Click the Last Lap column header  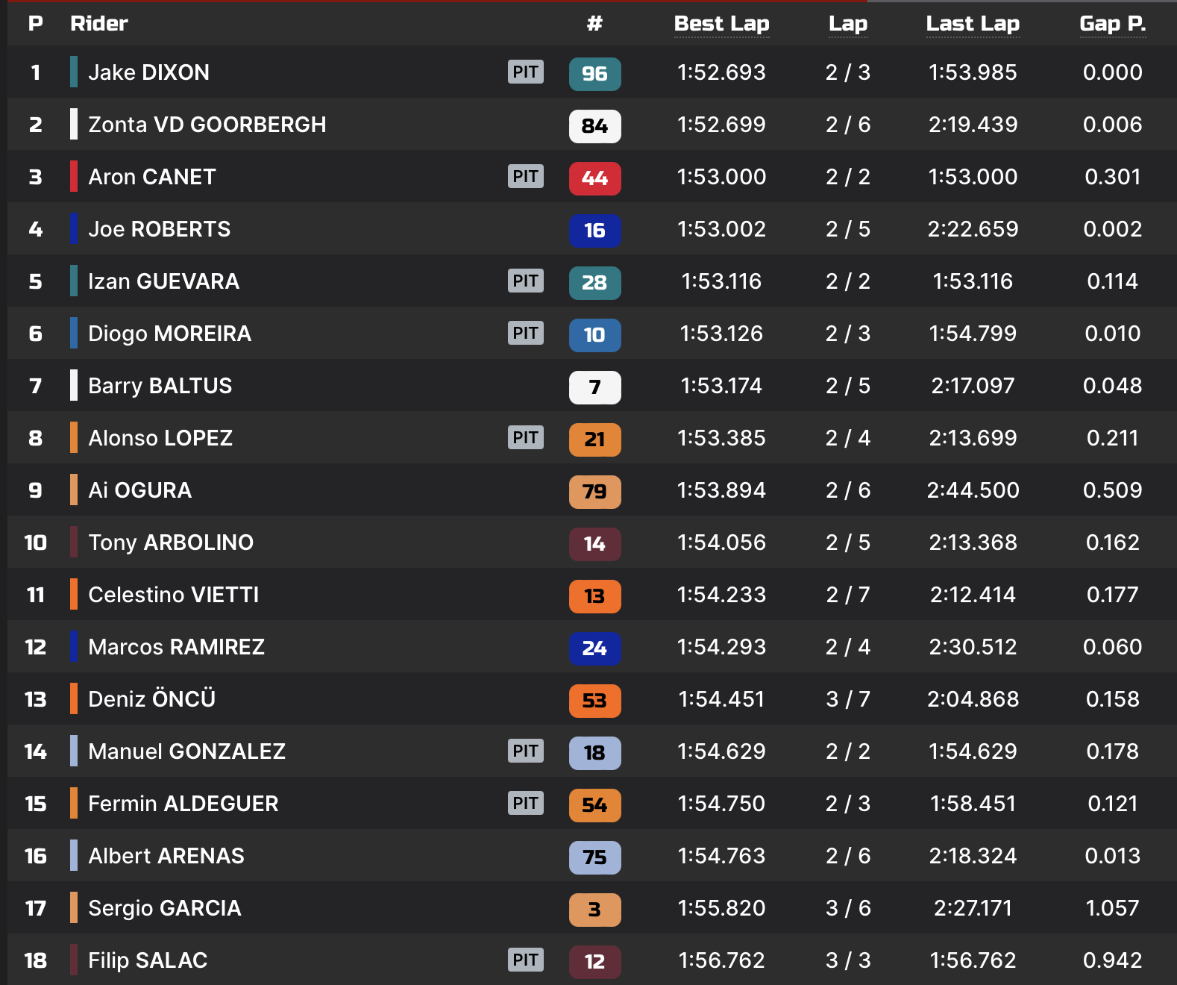coord(972,24)
